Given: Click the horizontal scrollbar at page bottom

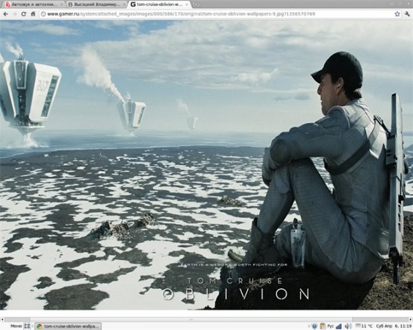Looking at the screenshot, I should (191, 319).
